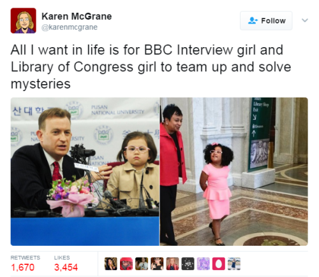Open seventh liker avatar with purple pattern
Image resolution: width=319 pixels, height=277 pixels.
click(204, 264)
